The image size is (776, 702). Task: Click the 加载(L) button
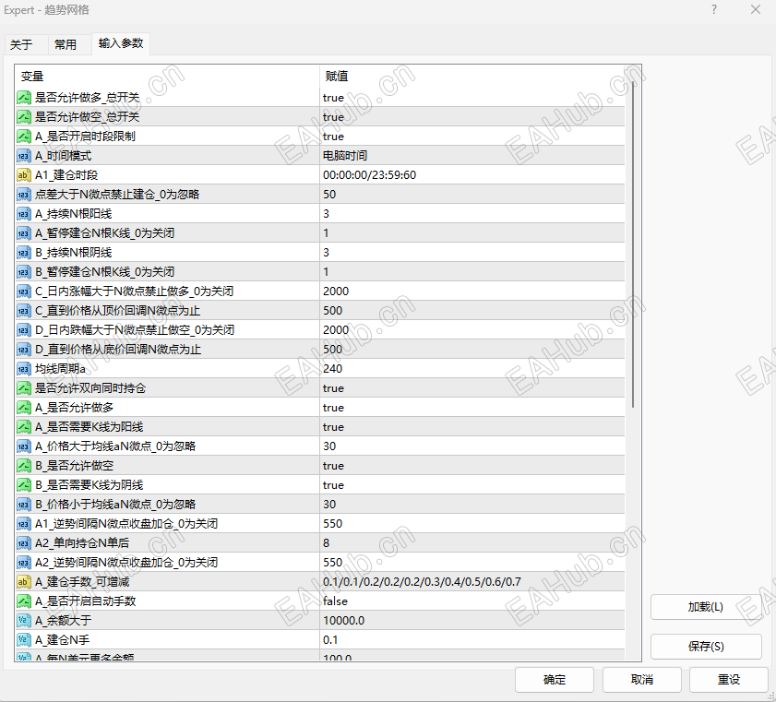click(x=706, y=607)
